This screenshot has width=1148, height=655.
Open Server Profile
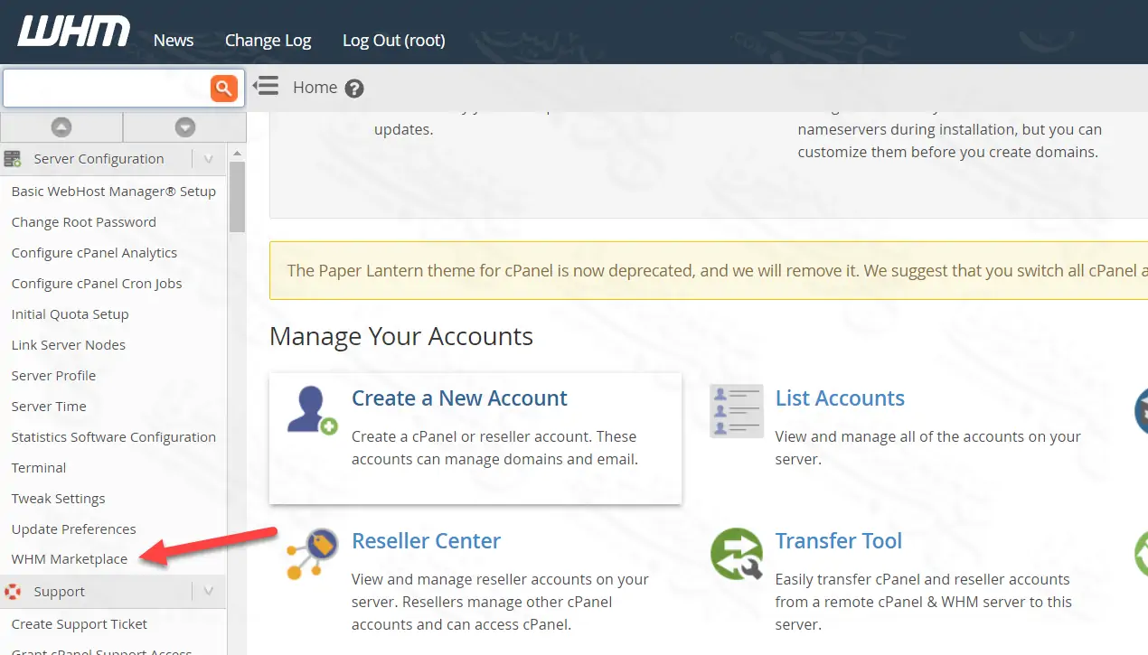click(x=53, y=376)
